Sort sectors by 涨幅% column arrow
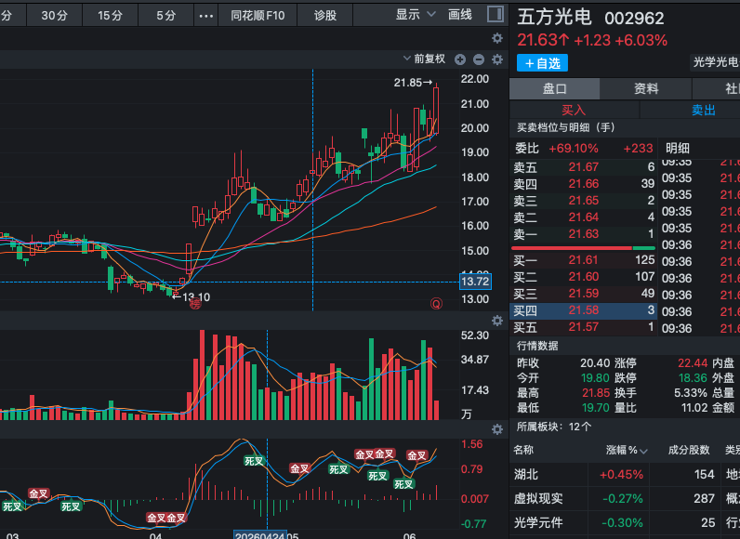740x539 pixels. click(643, 452)
